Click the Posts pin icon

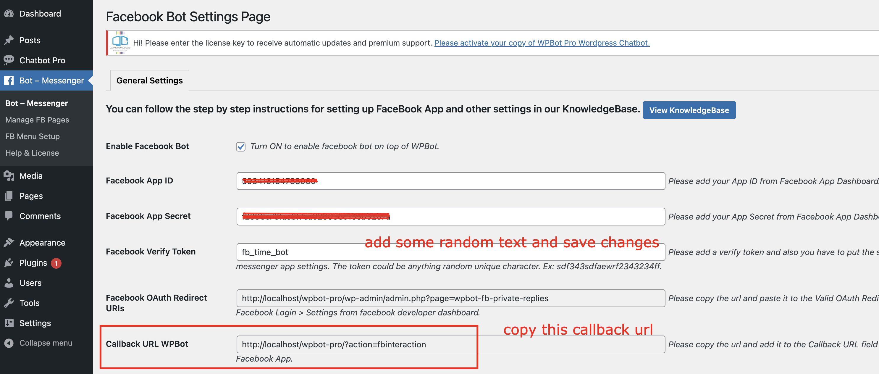(x=9, y=40)
